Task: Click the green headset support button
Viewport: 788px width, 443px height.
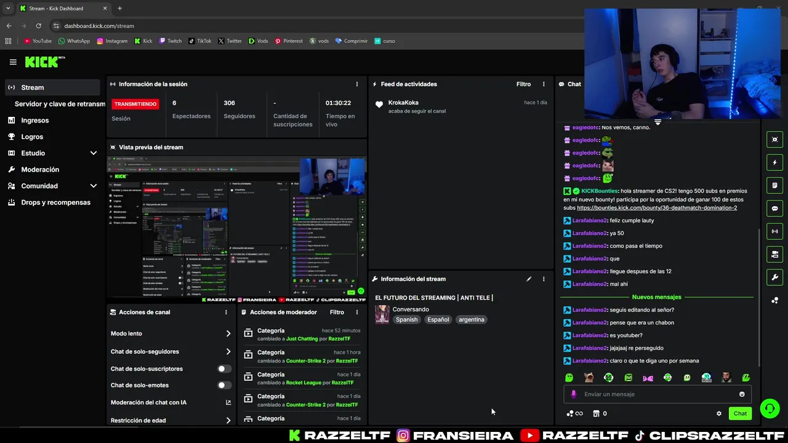Action: 769,408
